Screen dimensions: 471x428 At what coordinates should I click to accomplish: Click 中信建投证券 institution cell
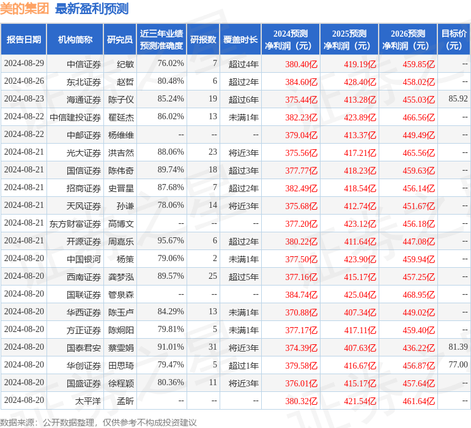75,117
